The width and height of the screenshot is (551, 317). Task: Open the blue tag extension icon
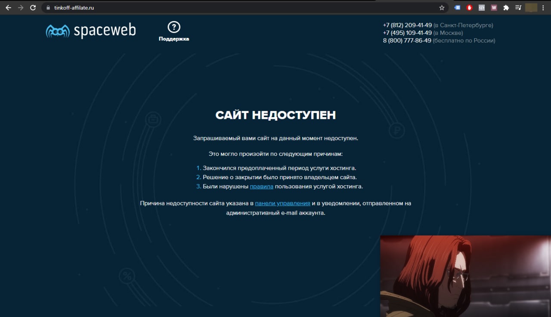pyautogui.click(x=458, y=8)
